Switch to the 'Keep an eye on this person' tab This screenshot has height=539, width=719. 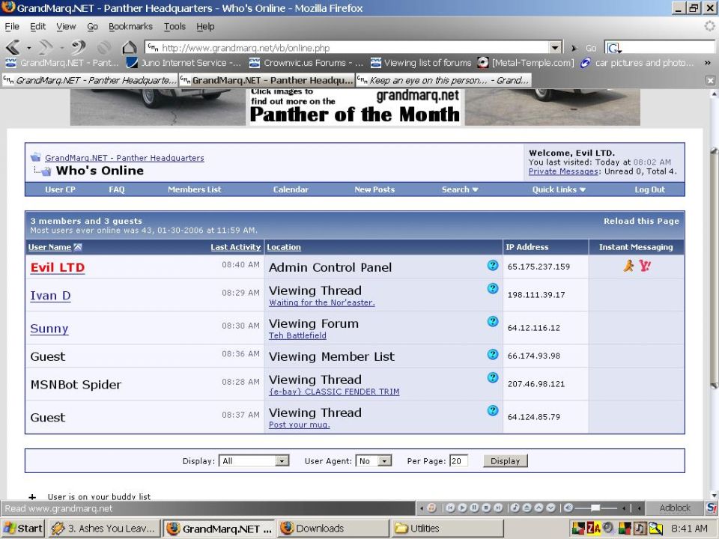pos(443,81)
